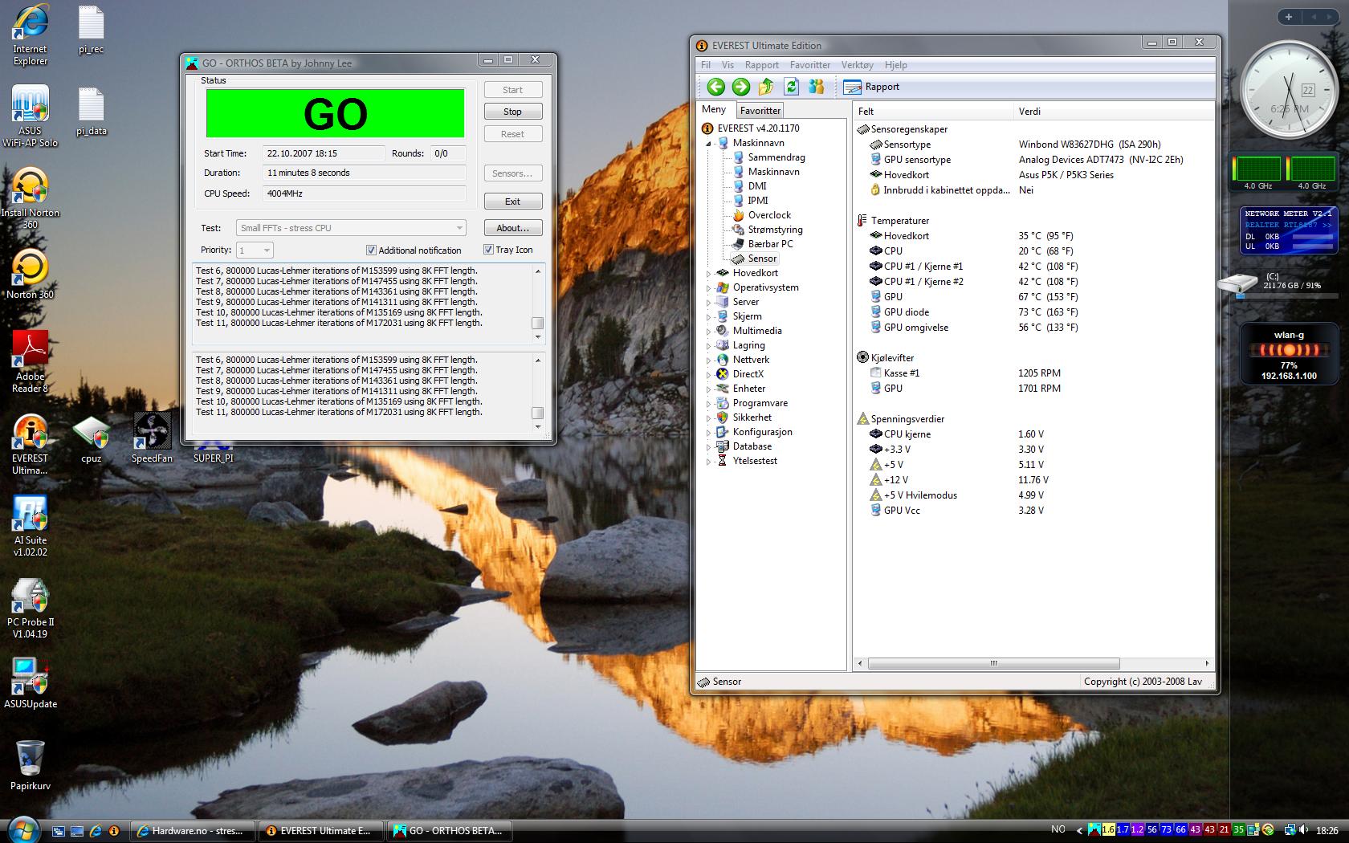Image resolution: width=1349 pixels, height=843 pixels.
Task: Open the Verktøy menu in EVEREST
Action: tap(857, 65)
